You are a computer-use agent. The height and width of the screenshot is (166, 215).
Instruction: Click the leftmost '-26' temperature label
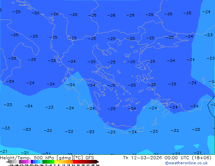tap(55, 14)
